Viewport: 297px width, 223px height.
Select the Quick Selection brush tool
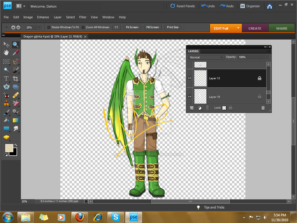tap(15, 70)
